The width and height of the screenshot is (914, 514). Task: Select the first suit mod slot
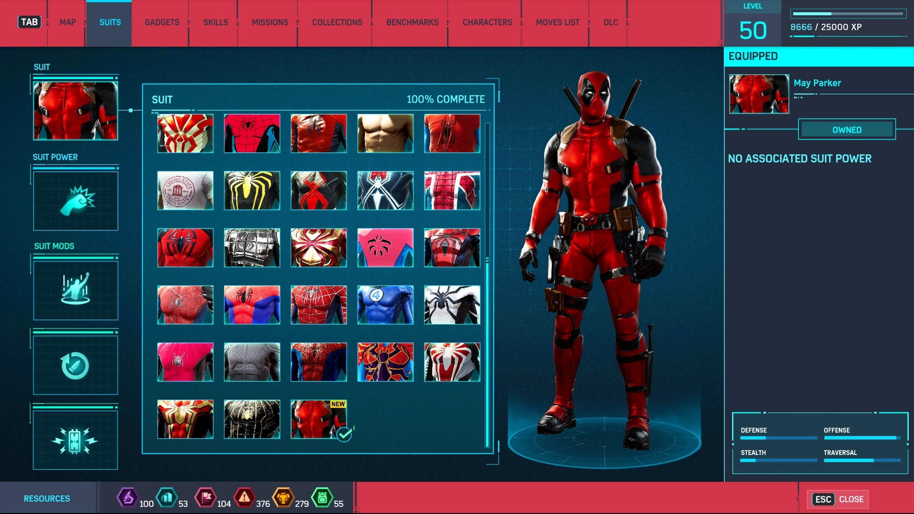click(76, 290)
